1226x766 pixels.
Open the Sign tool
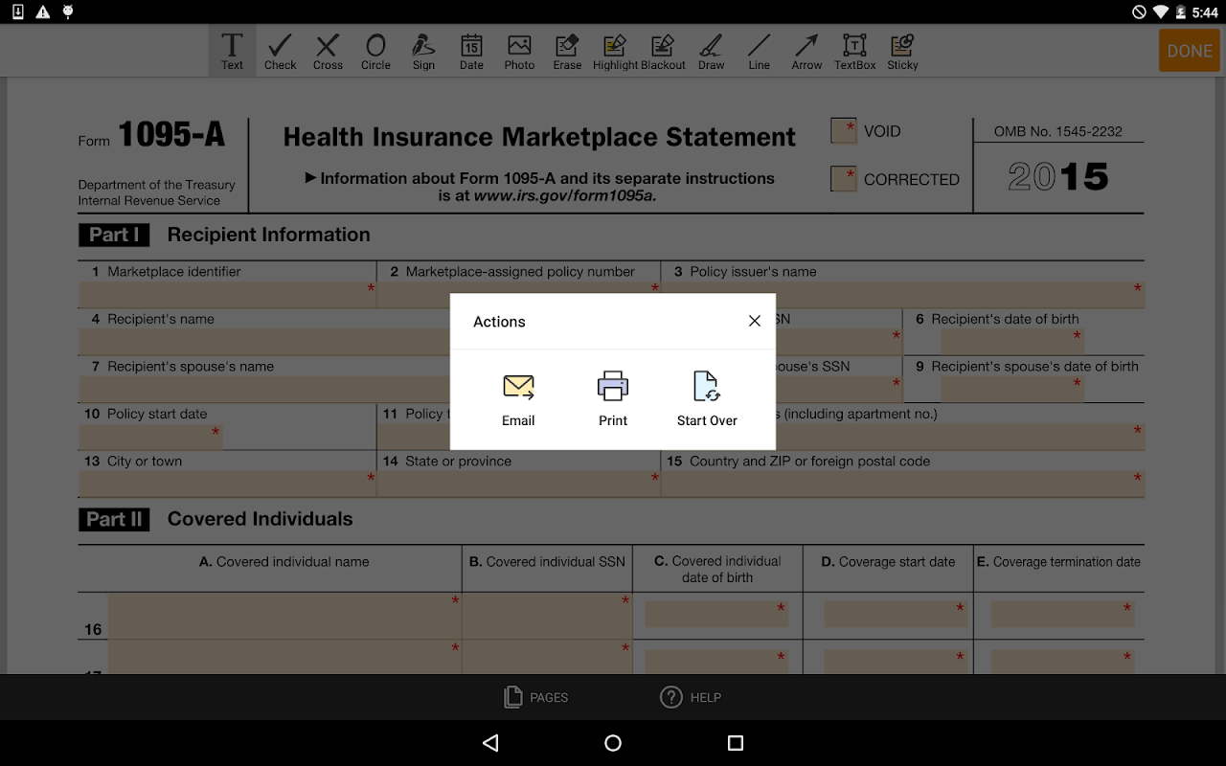click(x=423, y=51)
